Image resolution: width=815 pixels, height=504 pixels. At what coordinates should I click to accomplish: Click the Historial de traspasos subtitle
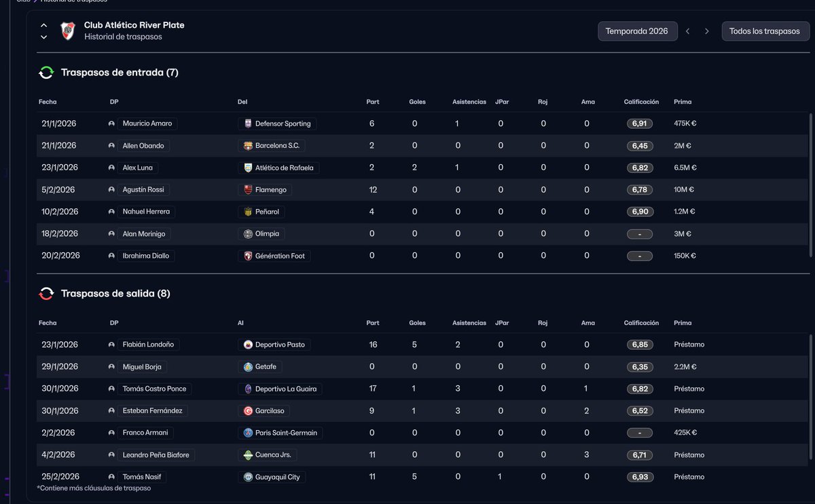123,37
